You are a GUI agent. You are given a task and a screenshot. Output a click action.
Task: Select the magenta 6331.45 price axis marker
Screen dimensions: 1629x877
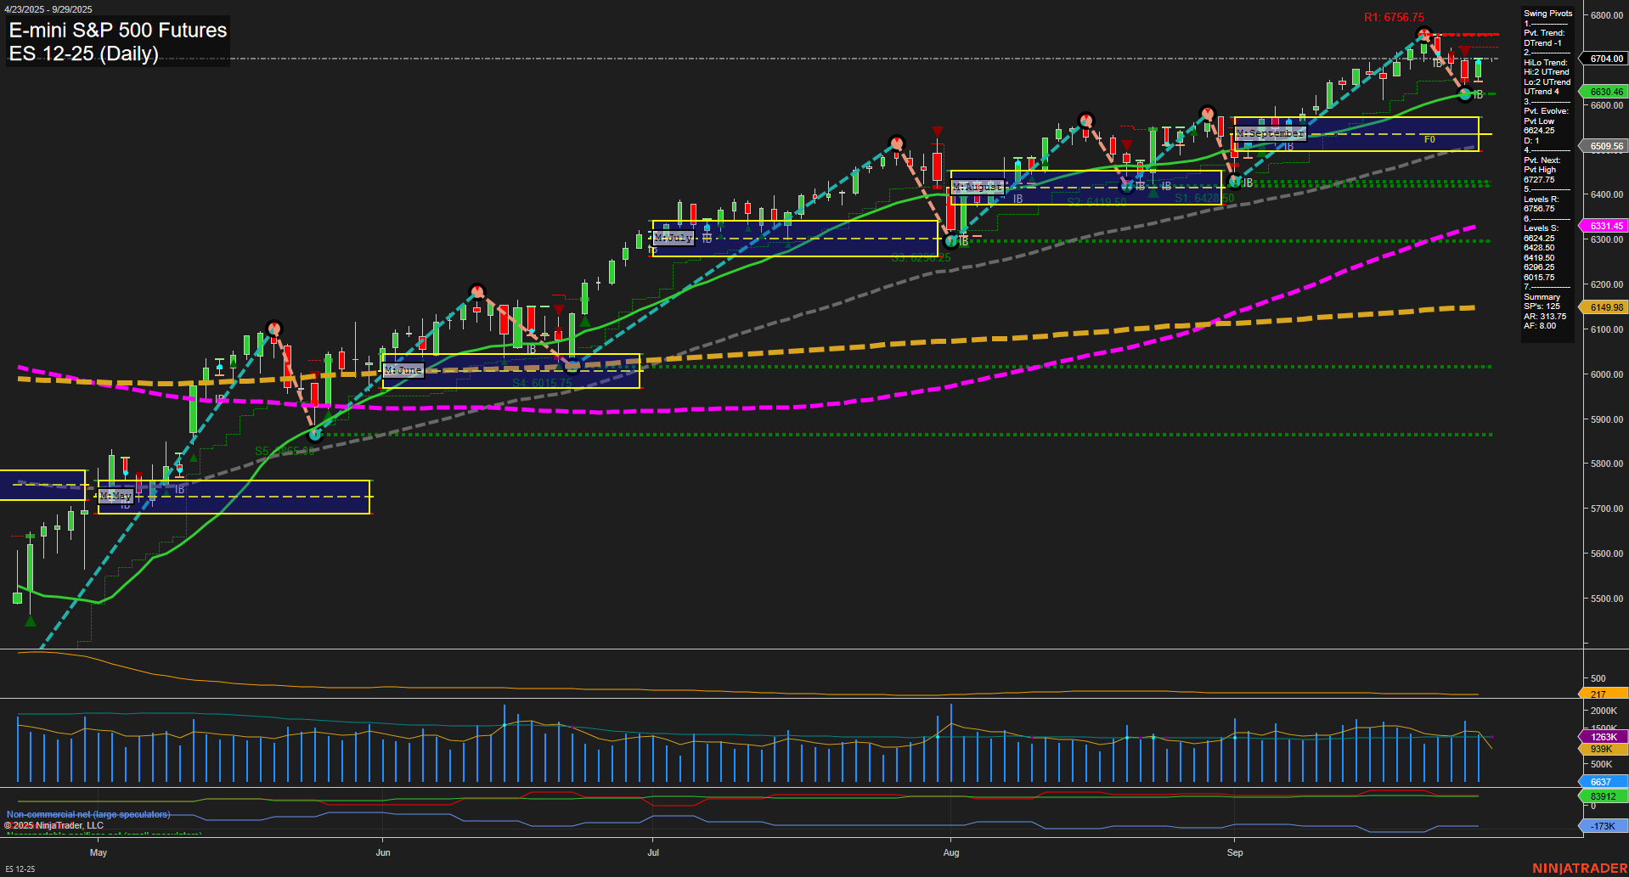click(1605, 226)
